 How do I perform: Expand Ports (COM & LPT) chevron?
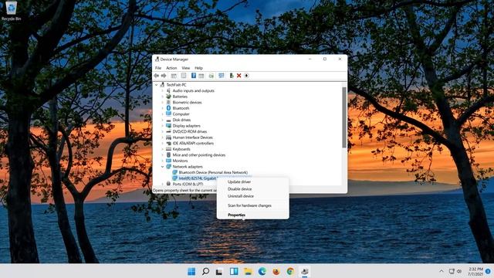pyautogui.click(x=163, y=184)
